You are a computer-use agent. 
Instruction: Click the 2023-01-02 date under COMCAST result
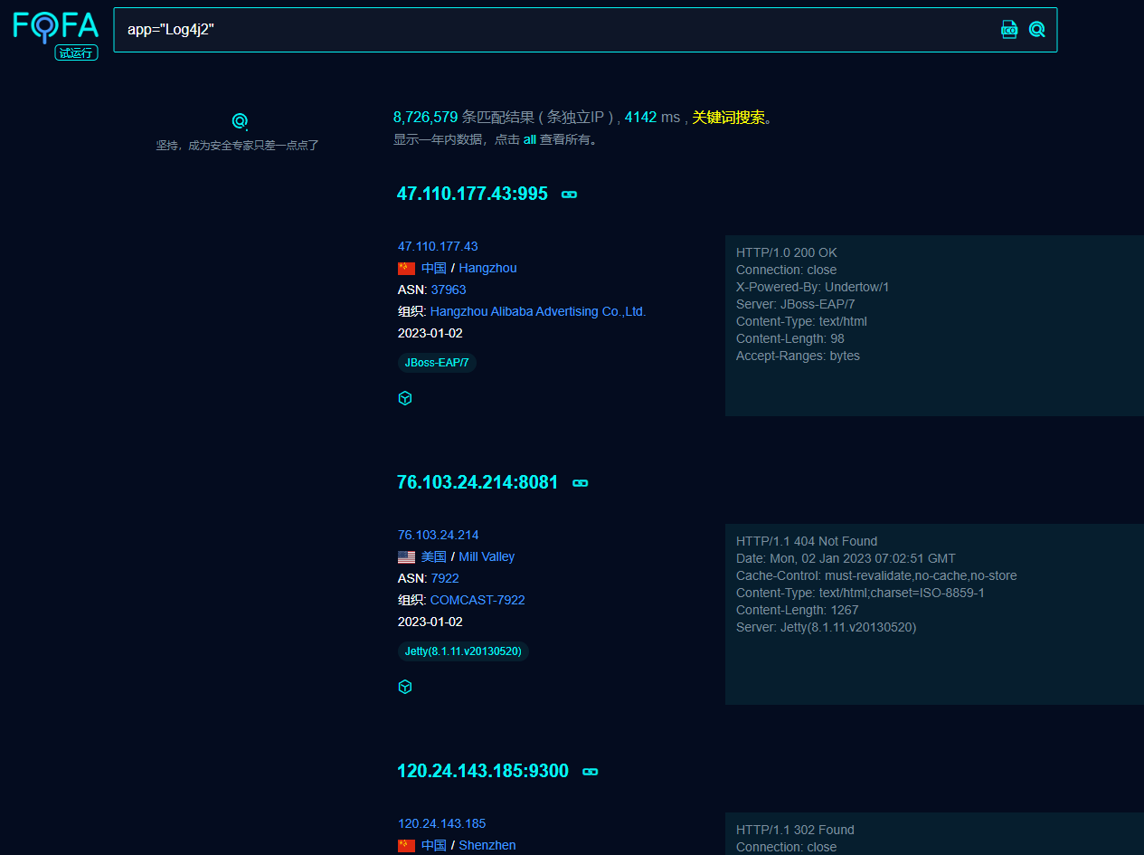click(430, 622)
